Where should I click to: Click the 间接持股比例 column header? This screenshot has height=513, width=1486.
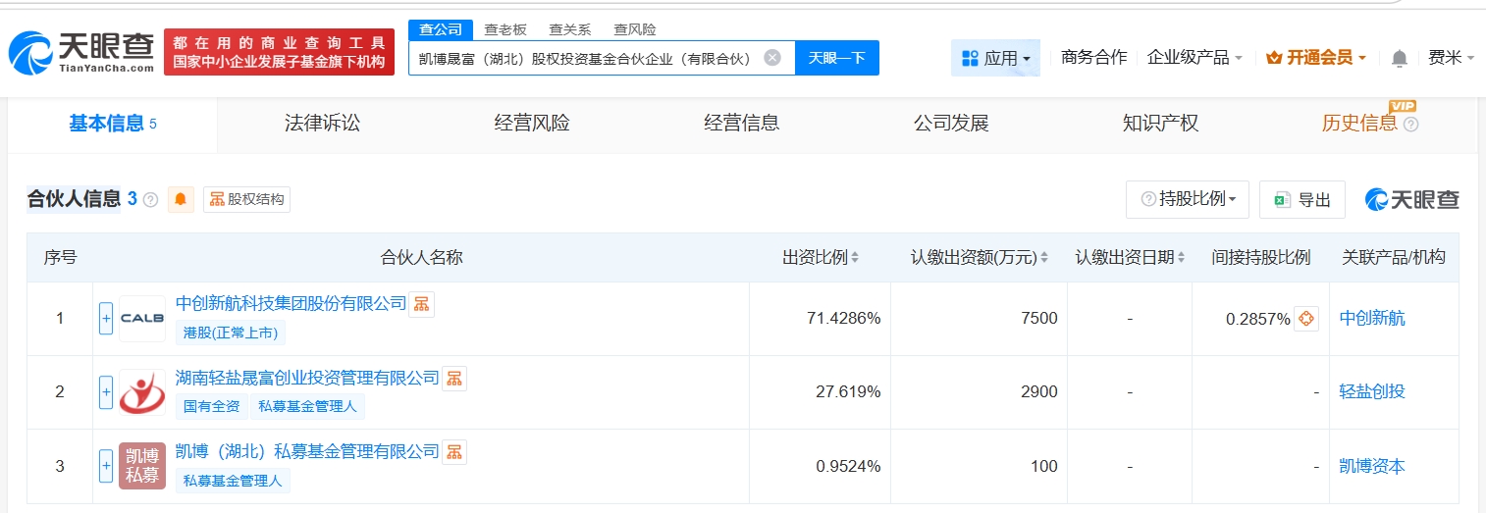[x=1260, y=257]
